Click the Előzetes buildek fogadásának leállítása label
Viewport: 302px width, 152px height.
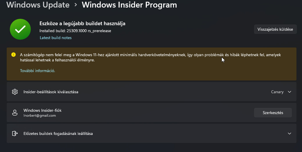tap(58, 133)
